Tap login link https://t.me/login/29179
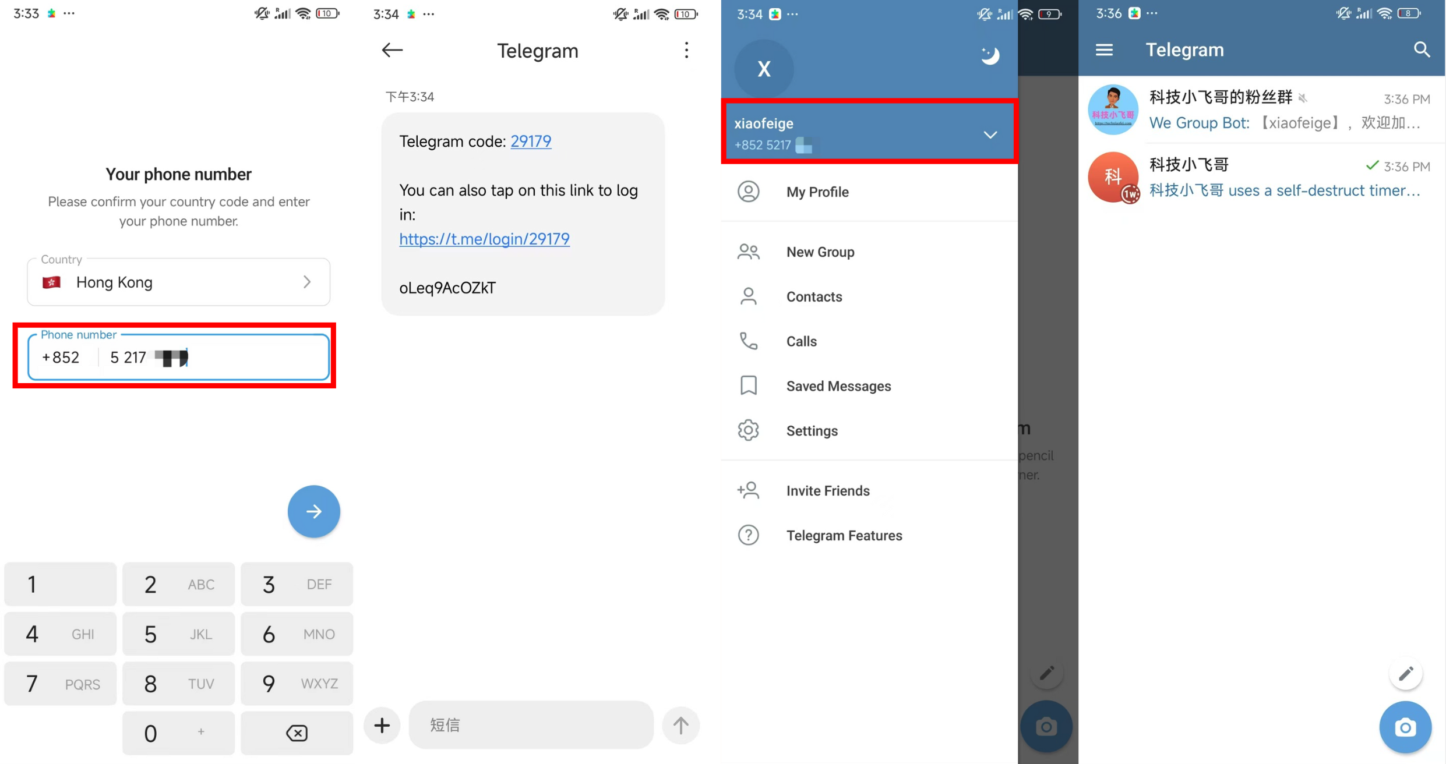1446x764 pixels. click(x=484, y=239)
